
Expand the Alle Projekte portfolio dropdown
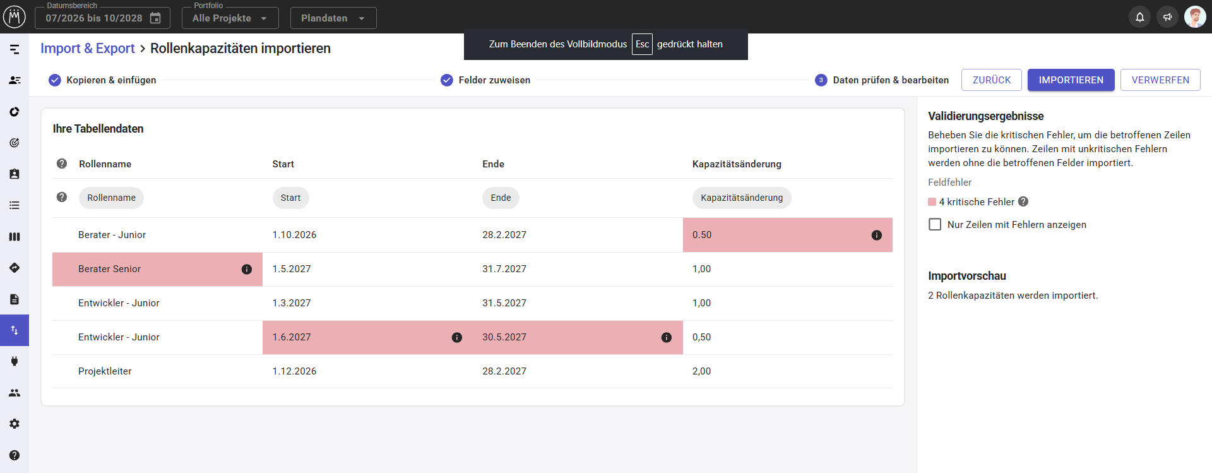pos(230,18)
